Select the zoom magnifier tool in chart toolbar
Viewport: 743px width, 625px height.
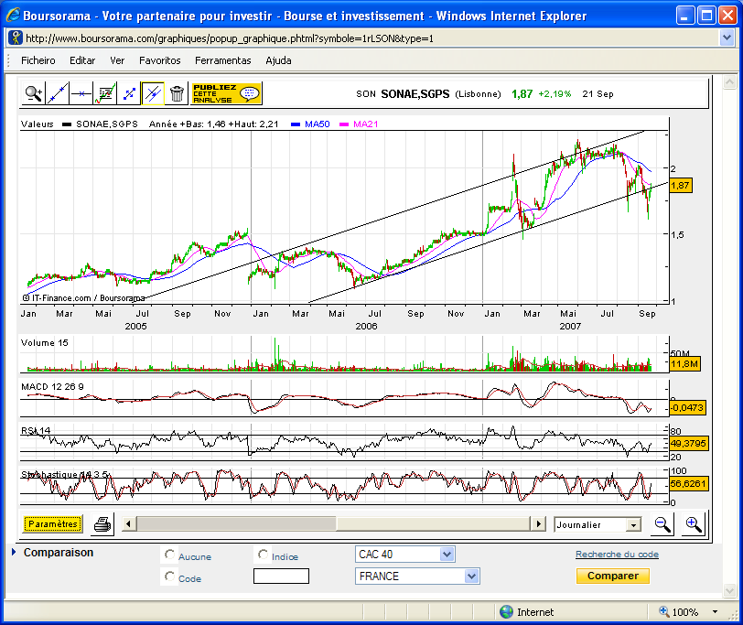[x=34, y=92]
